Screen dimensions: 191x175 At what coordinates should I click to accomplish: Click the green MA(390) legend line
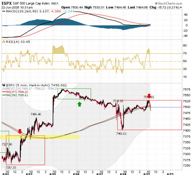(4, 95)
